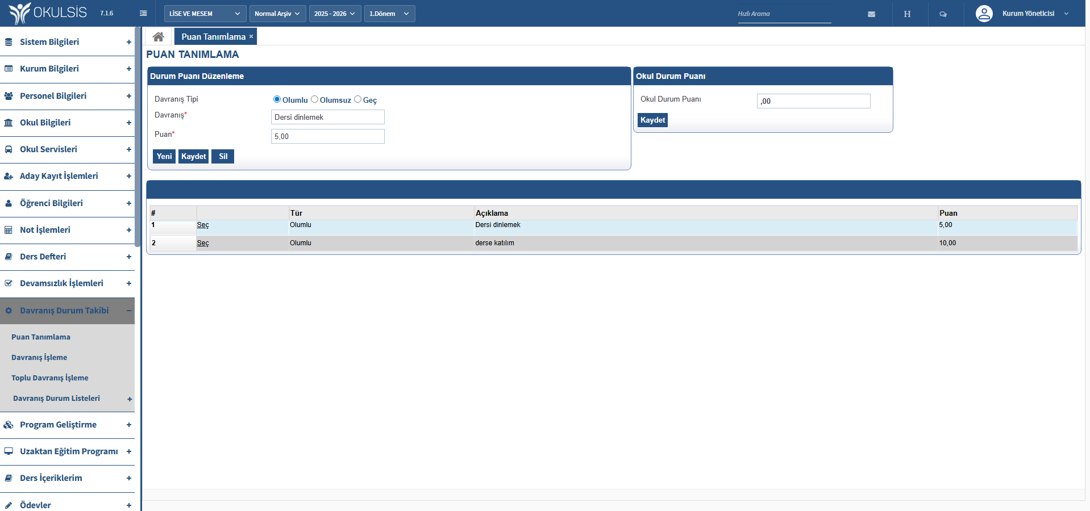
Task: Click the H icon in top bar
Action: pyautogui.click(x=907, y=14)
